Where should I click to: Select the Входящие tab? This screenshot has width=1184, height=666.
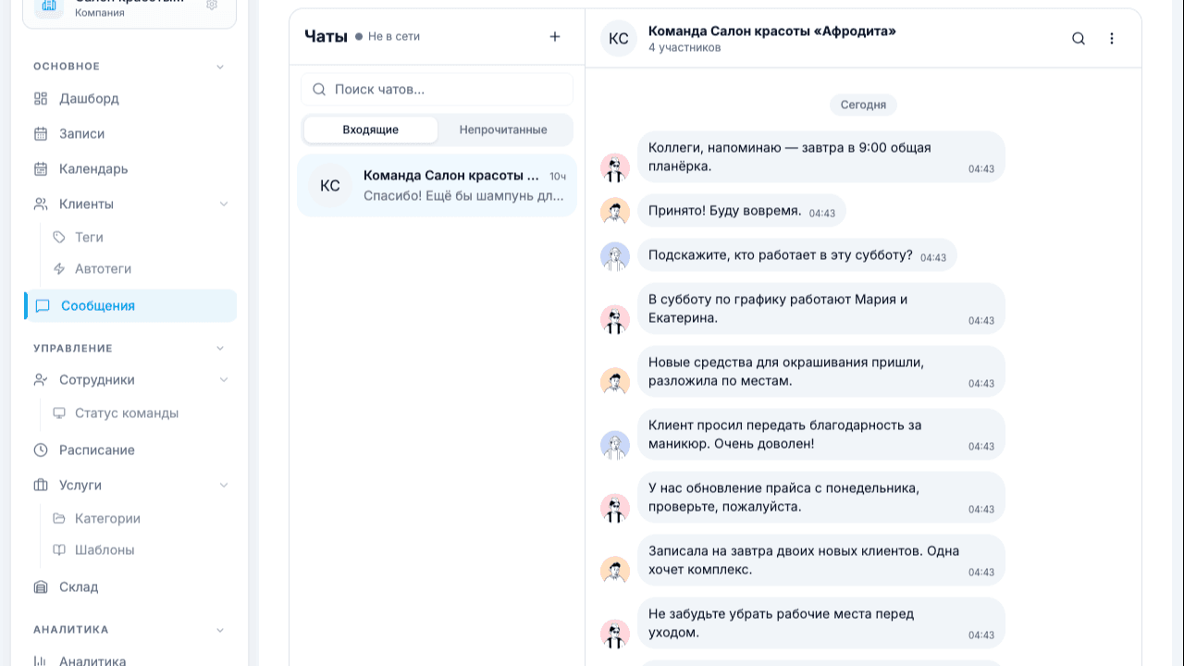coord(369,129)
